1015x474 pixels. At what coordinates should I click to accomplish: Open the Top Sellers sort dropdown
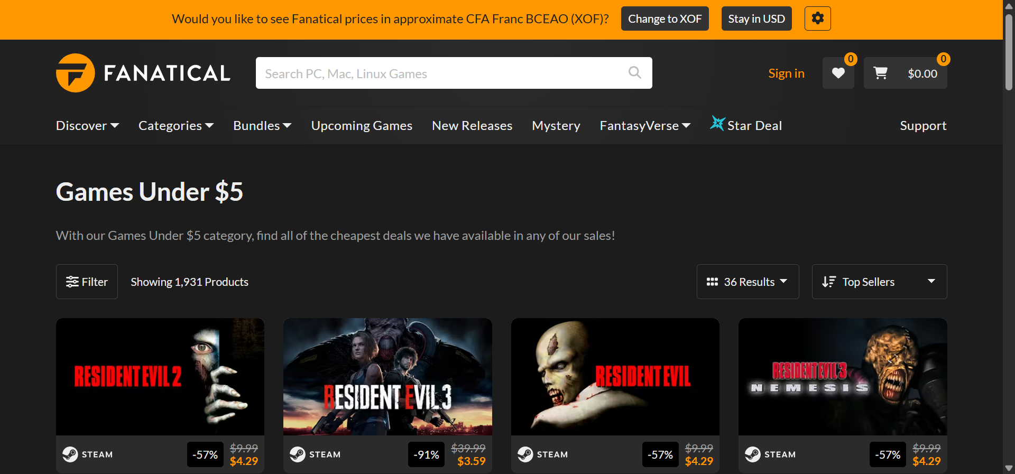(879, 282)
